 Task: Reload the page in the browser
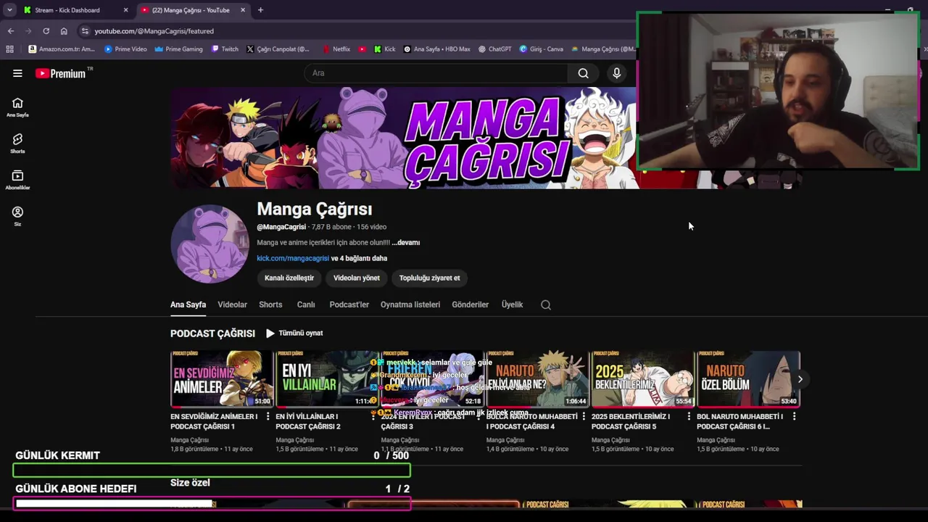pos(46,31)
